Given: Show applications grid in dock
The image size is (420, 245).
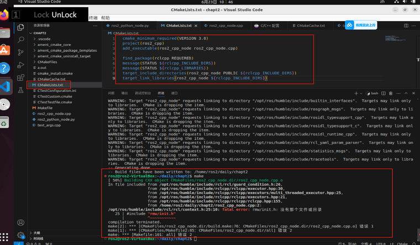Looking at the screenshot, I should tap(4, 237).
